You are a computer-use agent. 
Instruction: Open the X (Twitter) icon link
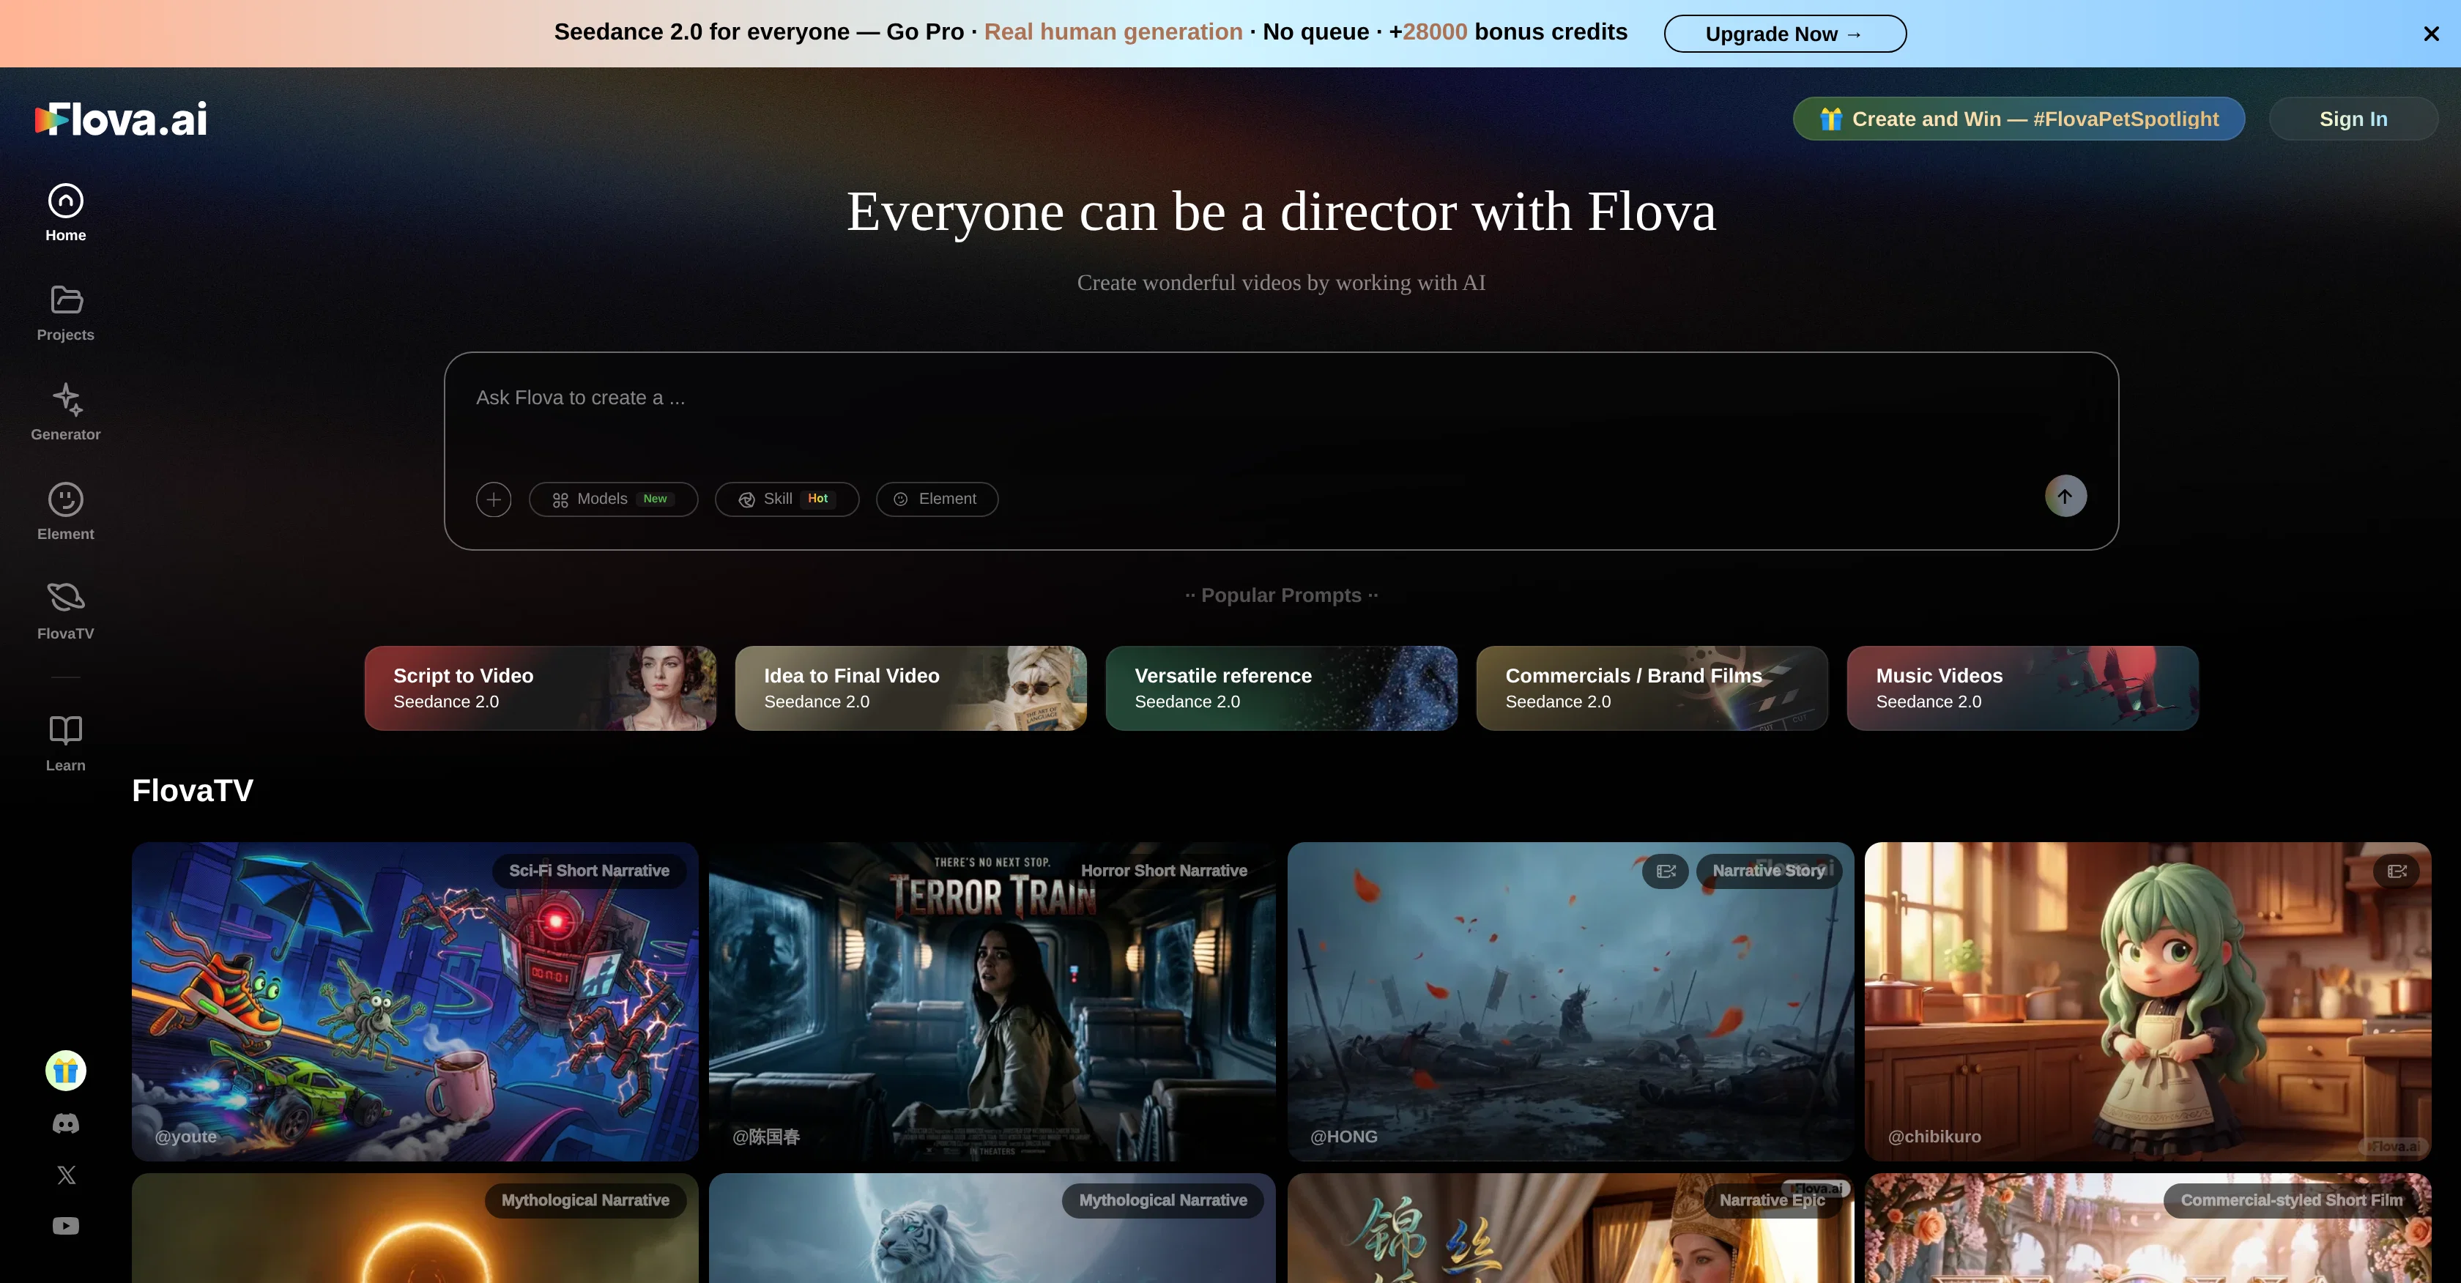(65, 1175)
